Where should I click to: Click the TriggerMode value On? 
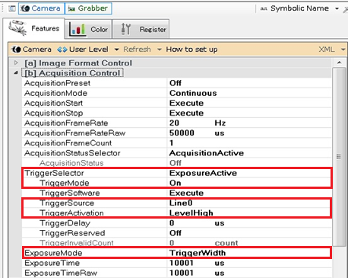[176, 183]
